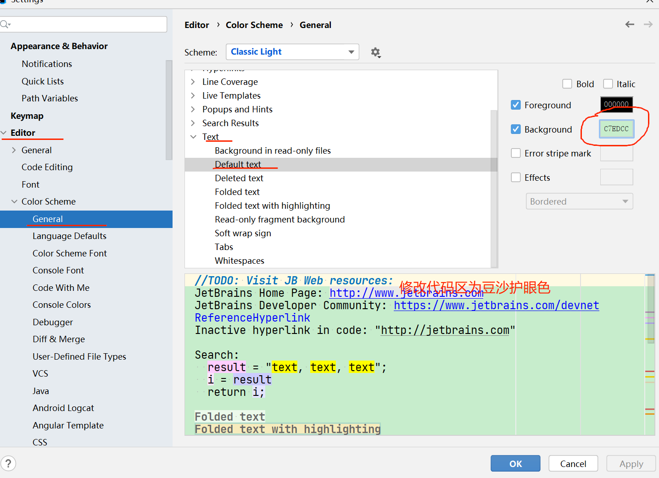
Task: Uncheck the Foreground checkbox
Action: 516,105
